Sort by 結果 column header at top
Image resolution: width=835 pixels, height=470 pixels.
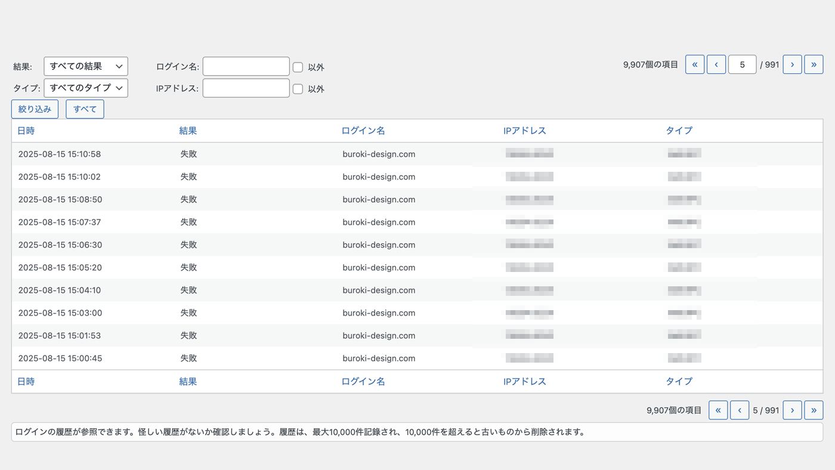(x=188, y=131)
